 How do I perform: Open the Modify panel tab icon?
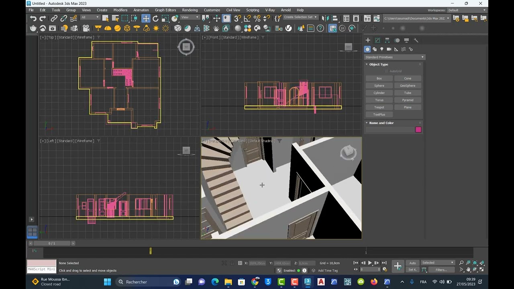(x=377, y=40)
